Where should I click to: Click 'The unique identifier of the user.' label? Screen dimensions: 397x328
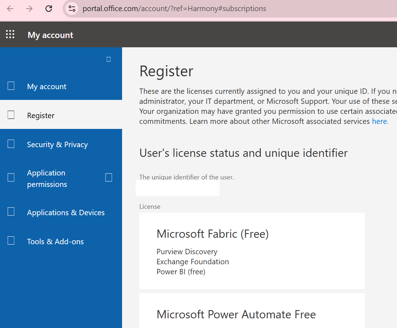(187, 177)
